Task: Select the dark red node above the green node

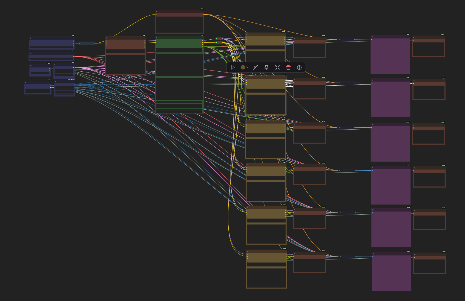Action: pos(179,22)
